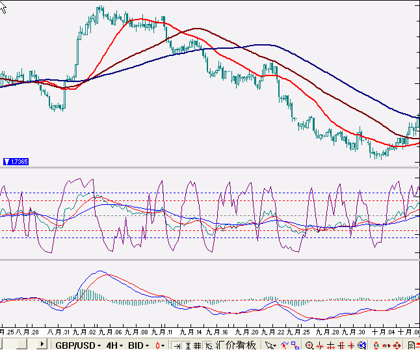Screen dimensions: 420x350
Task: Click the 九月.02 date label on time axis
Action: pyautogui.click(x=84, y=332)
